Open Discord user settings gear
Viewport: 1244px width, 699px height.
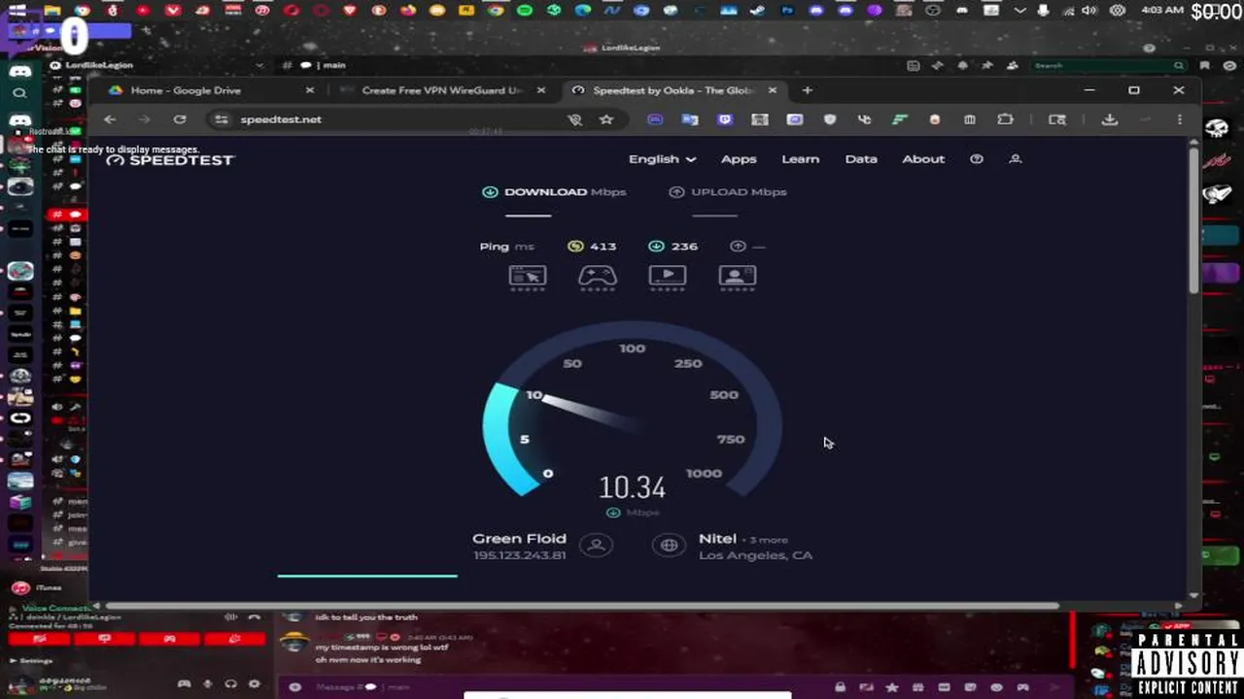[255, 683]
